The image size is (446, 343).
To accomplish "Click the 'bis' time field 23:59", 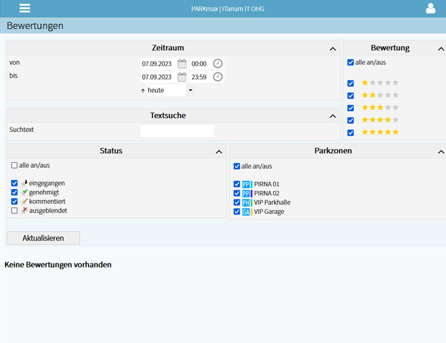I will tap(201, 77).
